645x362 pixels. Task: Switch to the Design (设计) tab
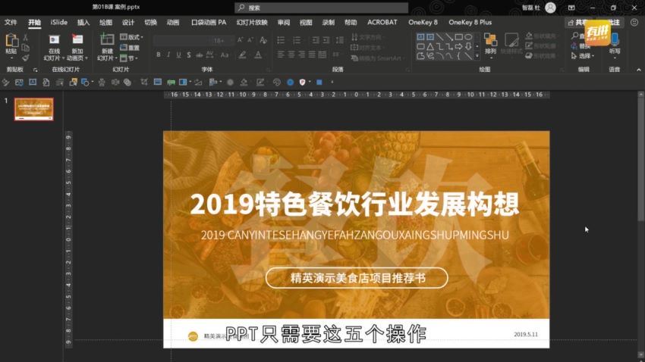click(x=128, y=23)
